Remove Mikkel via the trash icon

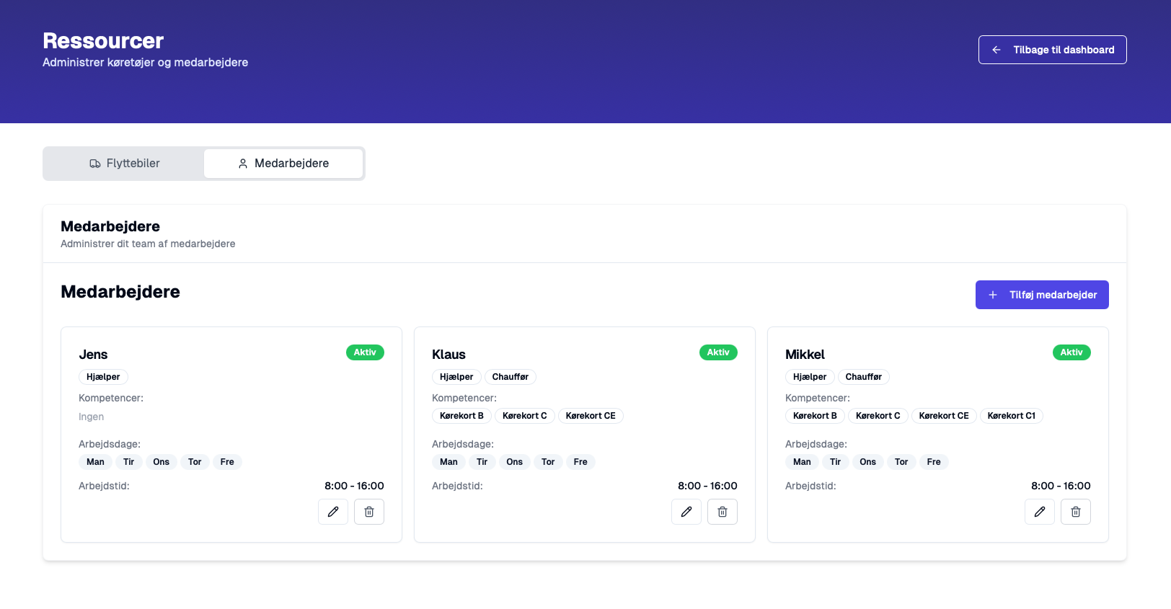1076,512
